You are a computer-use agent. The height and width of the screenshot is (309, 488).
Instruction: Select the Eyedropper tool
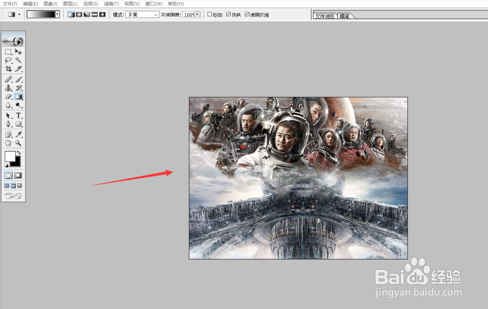(18, 134)
